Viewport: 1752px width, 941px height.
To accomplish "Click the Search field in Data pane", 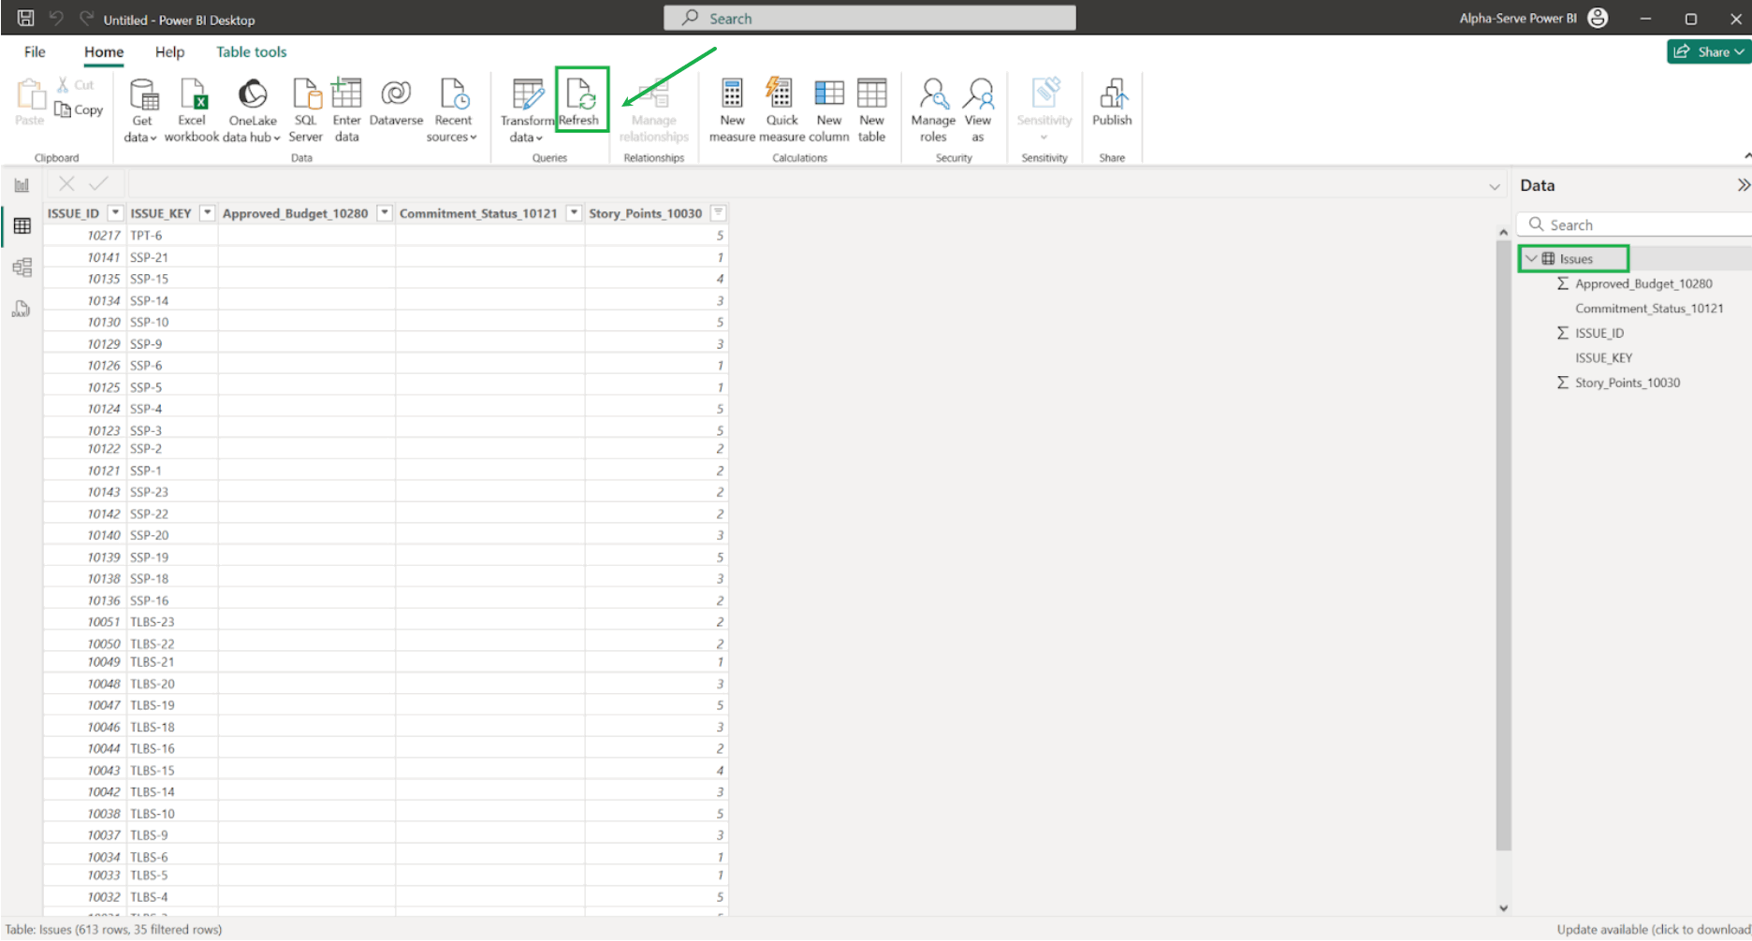I will pyautogui.click(x=1638, y=224).
